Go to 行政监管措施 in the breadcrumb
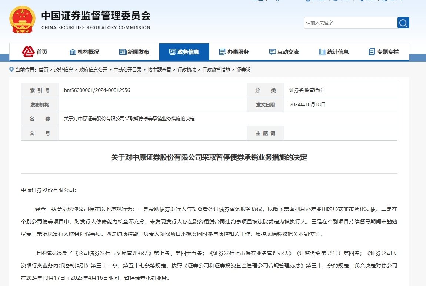The height and width of the screenshot is (286, 426). (216, 70)
